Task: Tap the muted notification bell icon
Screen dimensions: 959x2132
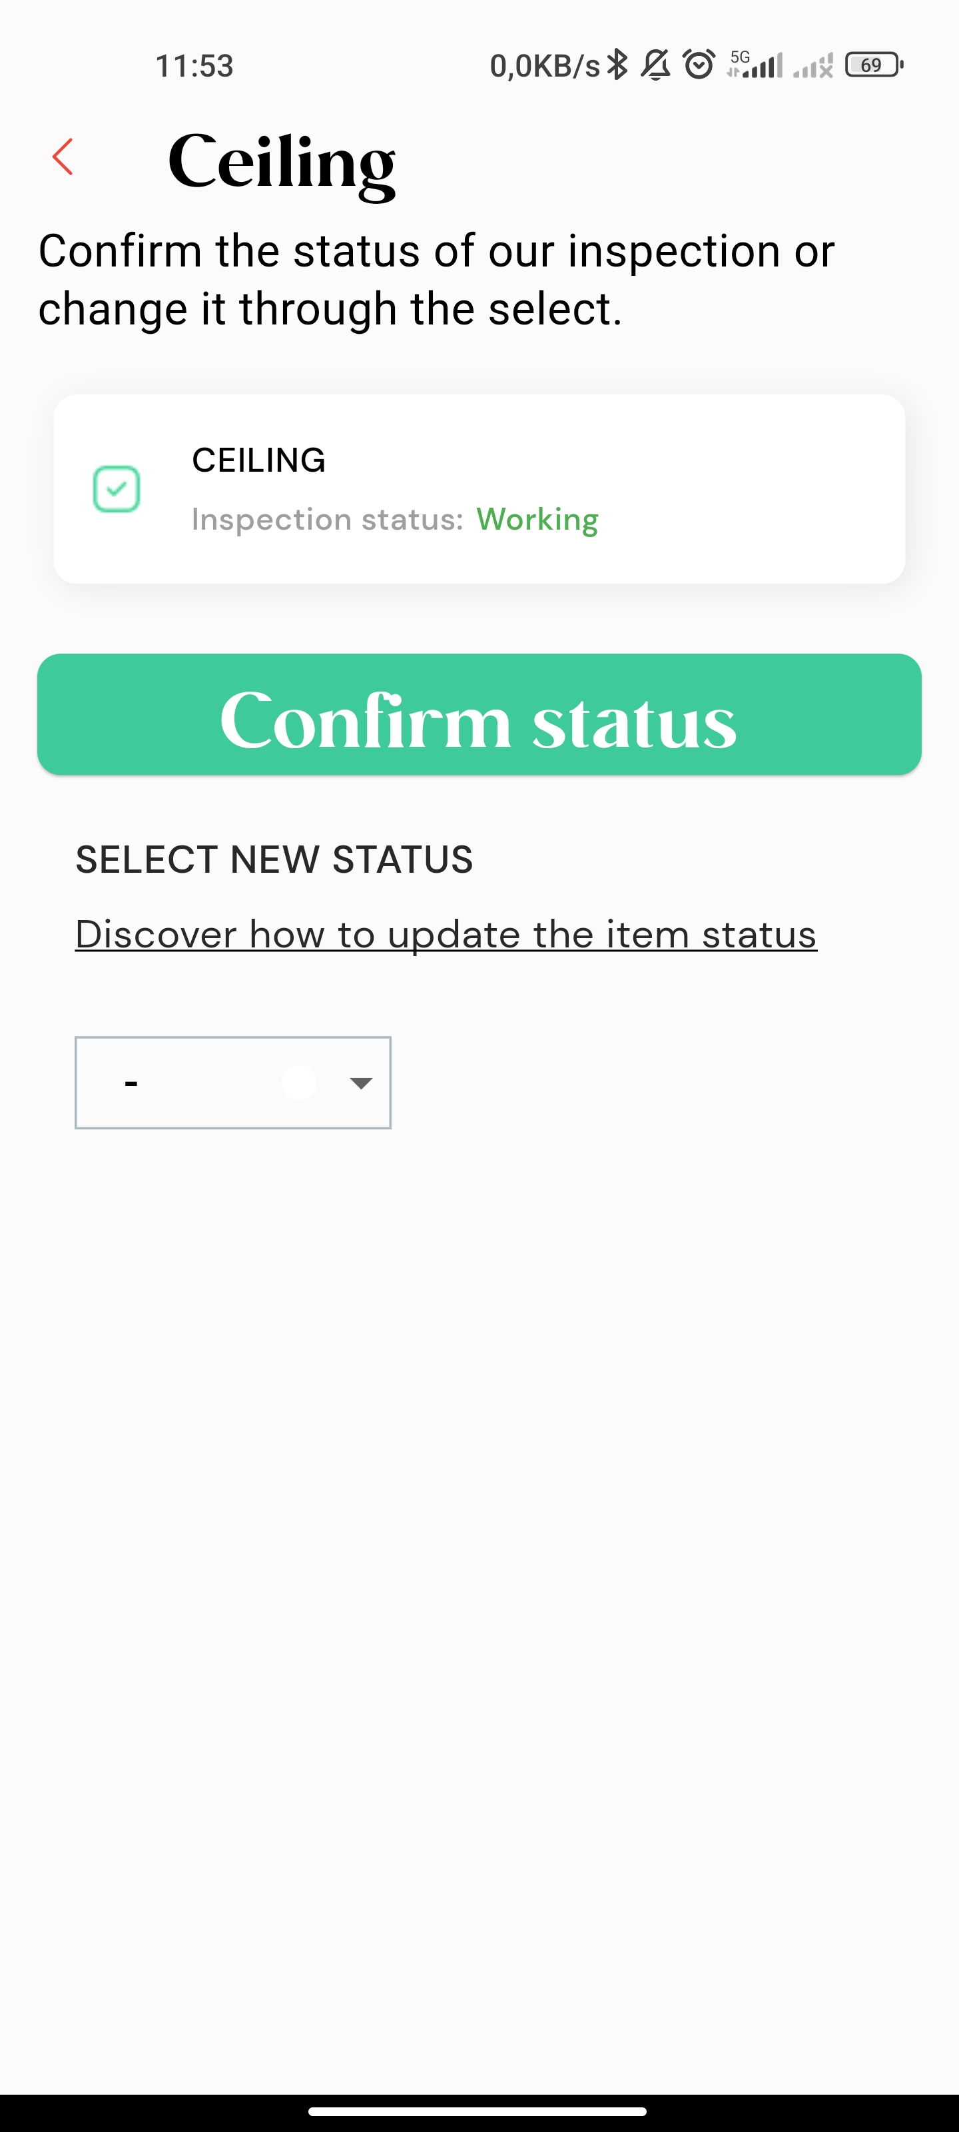Action: (x=656, y=65)
